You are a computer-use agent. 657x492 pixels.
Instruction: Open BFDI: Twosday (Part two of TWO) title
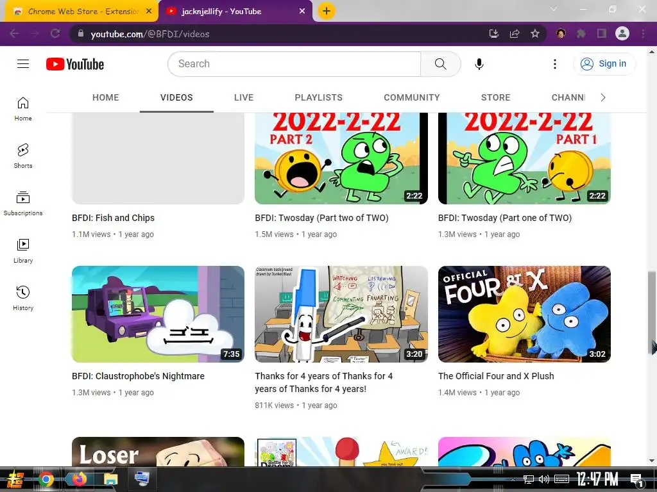click(321, 218)
